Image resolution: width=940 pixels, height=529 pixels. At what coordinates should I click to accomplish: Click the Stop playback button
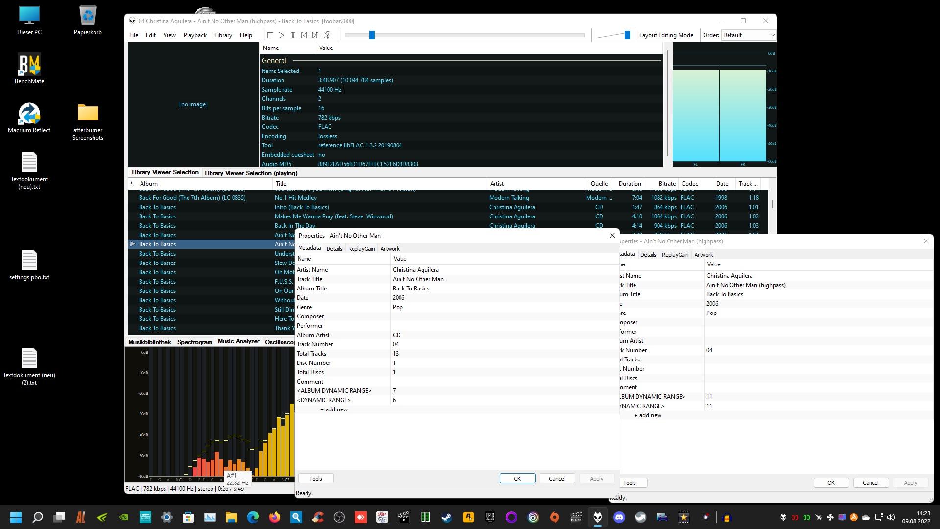[x=270, y=35]
